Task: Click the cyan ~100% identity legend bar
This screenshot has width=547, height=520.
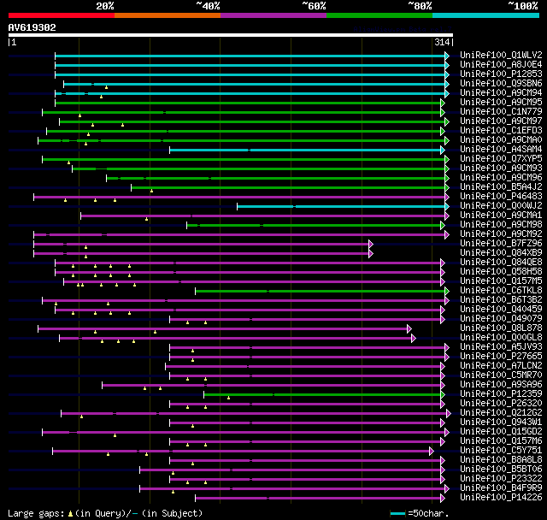Action: coord(485,15)
